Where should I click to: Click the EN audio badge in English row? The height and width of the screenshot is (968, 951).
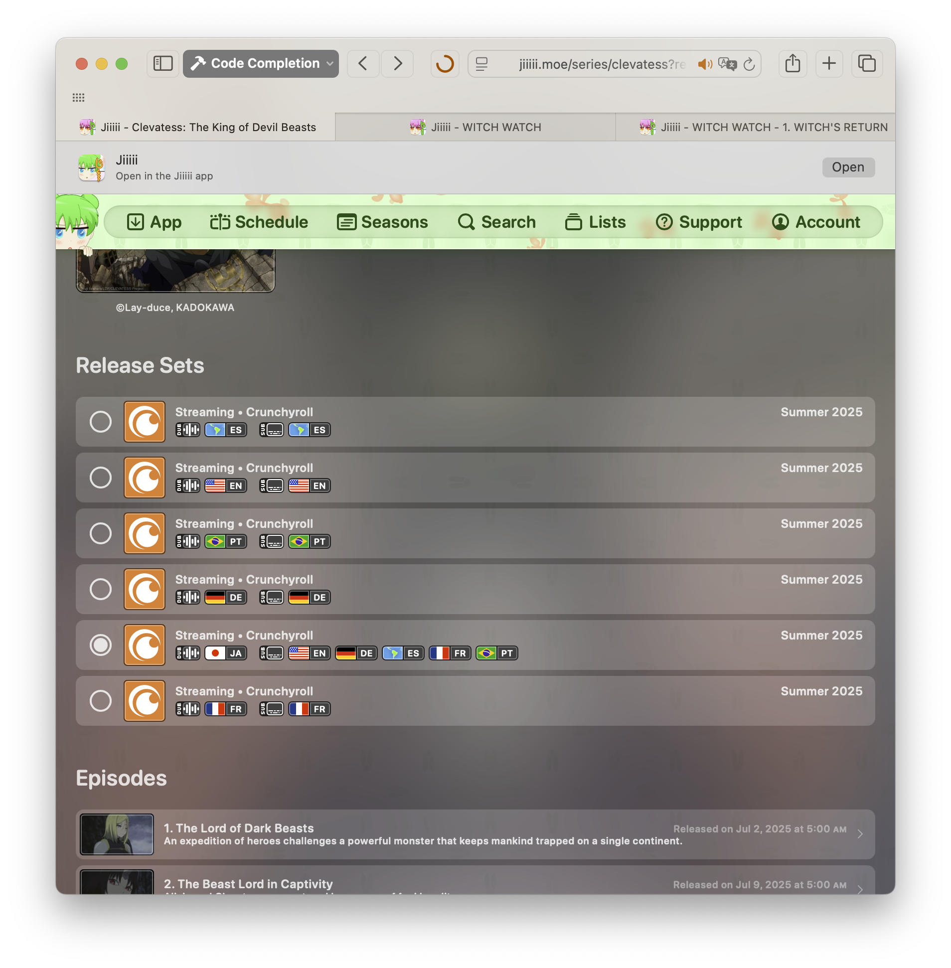click(x=226, y=485)
